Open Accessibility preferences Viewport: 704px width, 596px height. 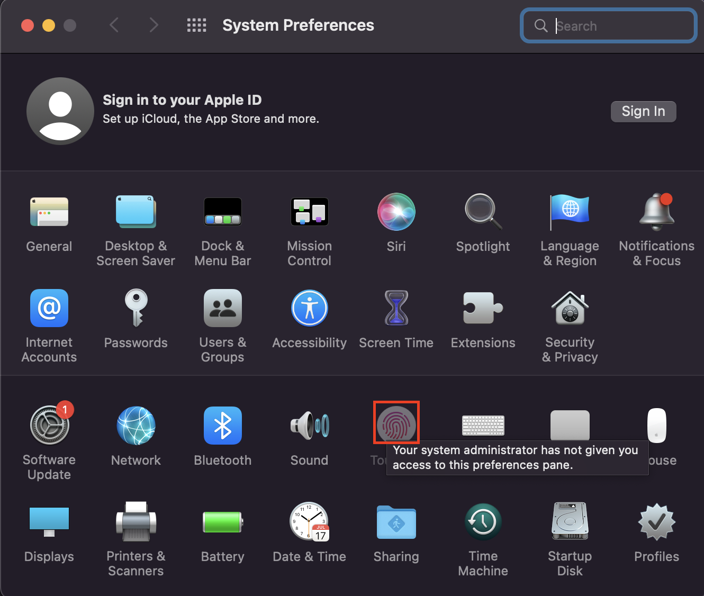[x=310, y=308]
